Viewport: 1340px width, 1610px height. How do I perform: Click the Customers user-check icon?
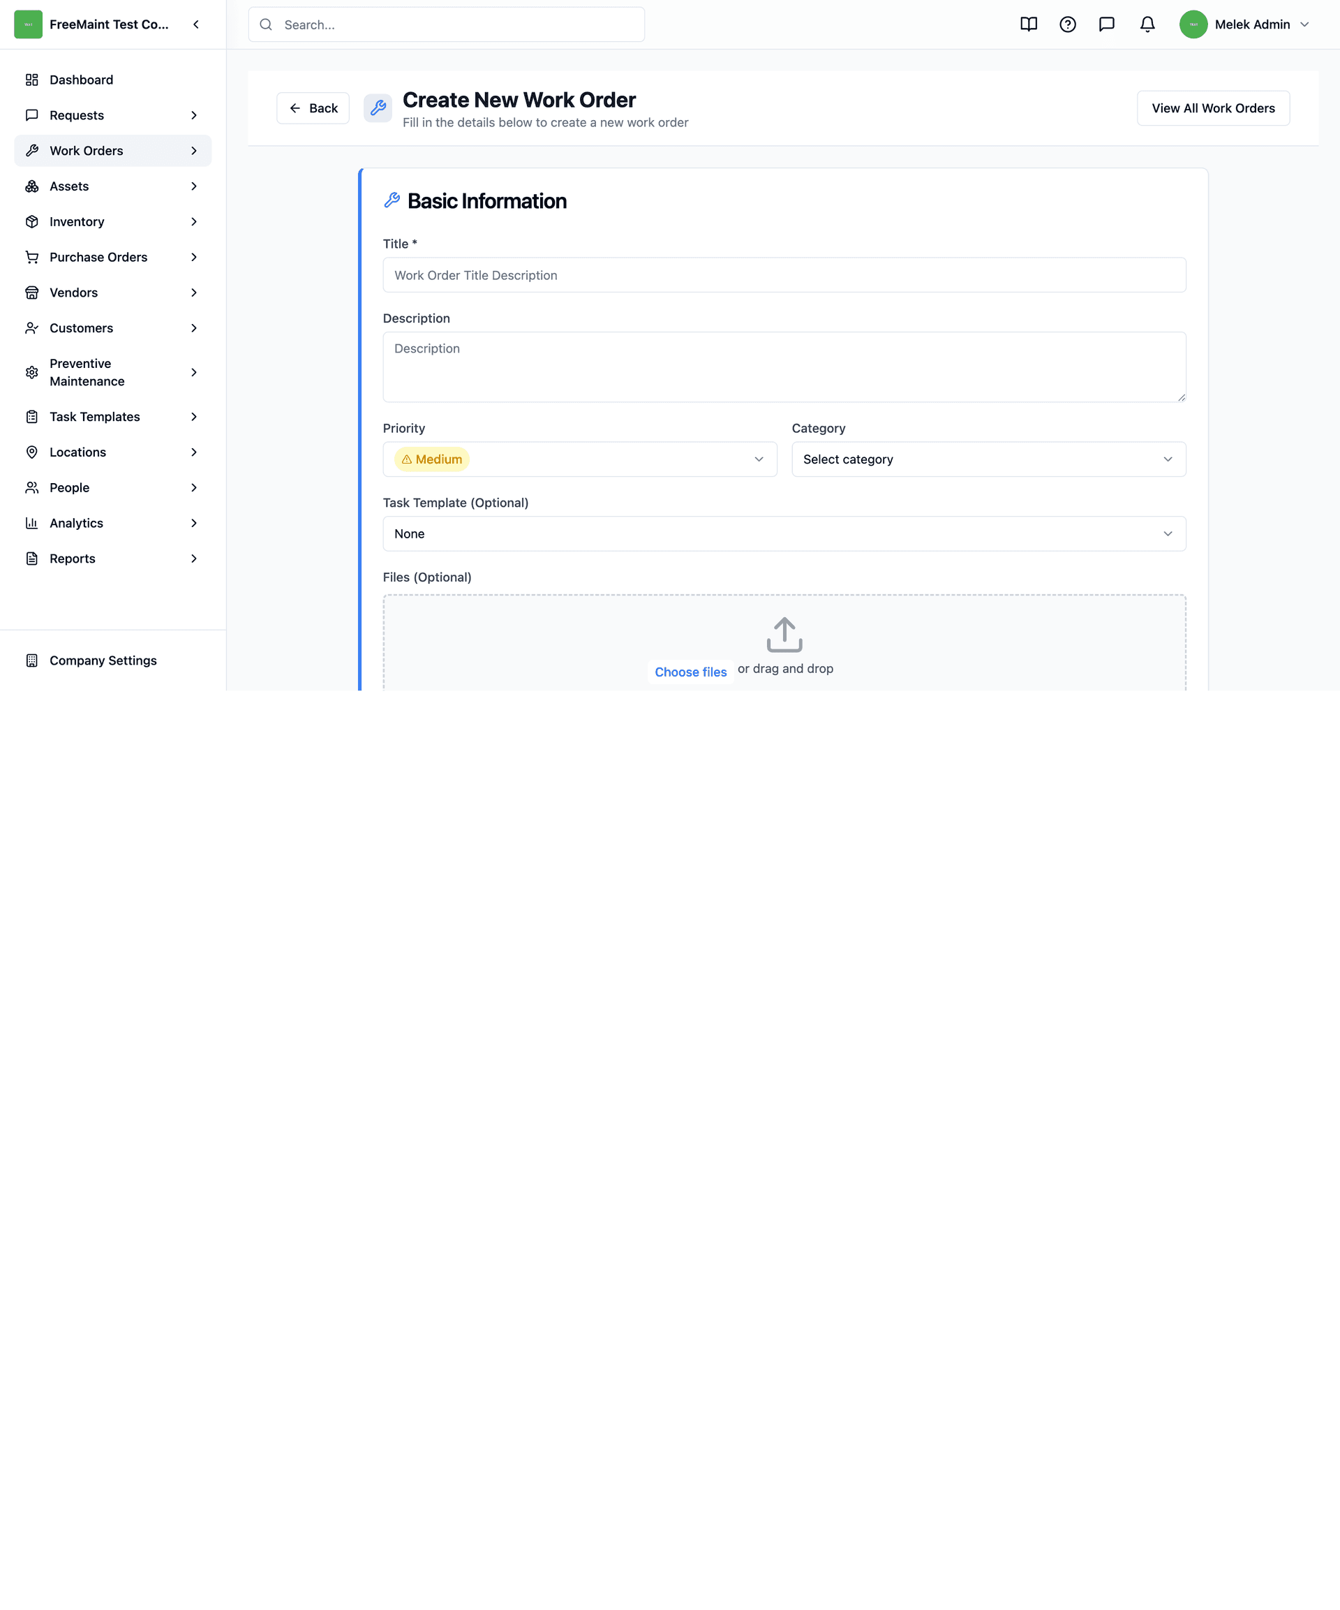(x=31, y=328)
